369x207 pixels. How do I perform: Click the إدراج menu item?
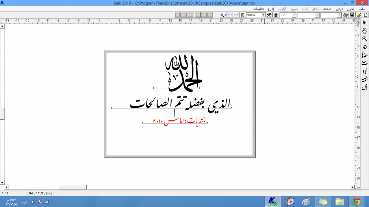(270, 9)
